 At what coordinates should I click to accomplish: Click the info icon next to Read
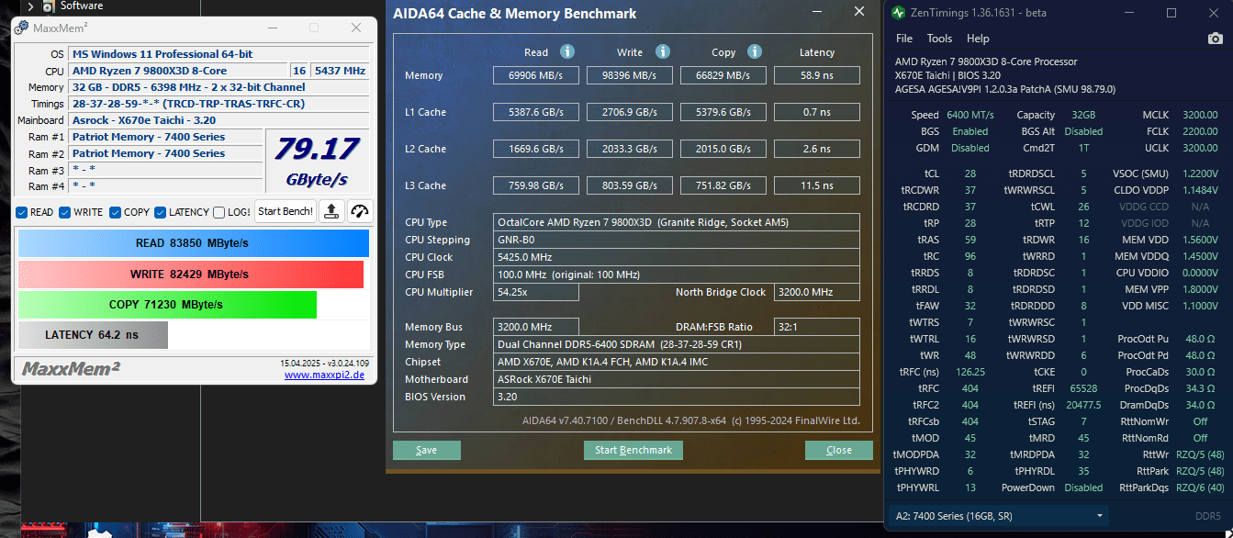pyautogui.click(x=567, y=51)
